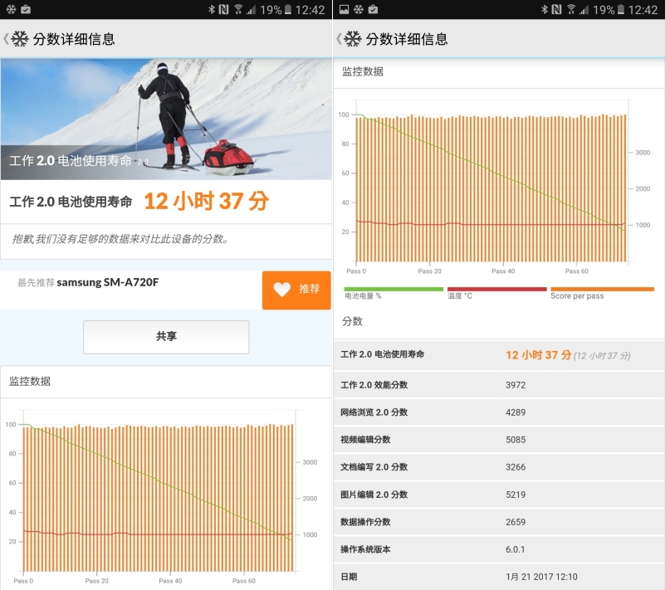This screenshot has height=590, width=665.
Task: Tap battery icon in left status bar
Action: pyautogui.click(x=287, y=9)
